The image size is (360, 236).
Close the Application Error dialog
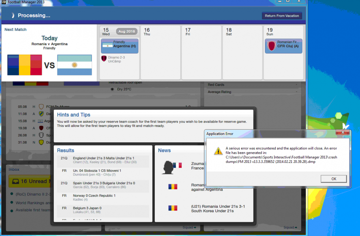343,133
